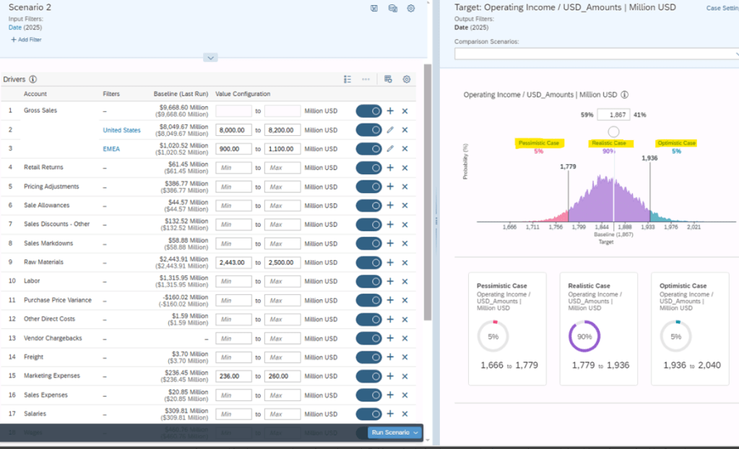Add a filter to Gross Sales row
739x449 pixels.
[x=390, y=111]
